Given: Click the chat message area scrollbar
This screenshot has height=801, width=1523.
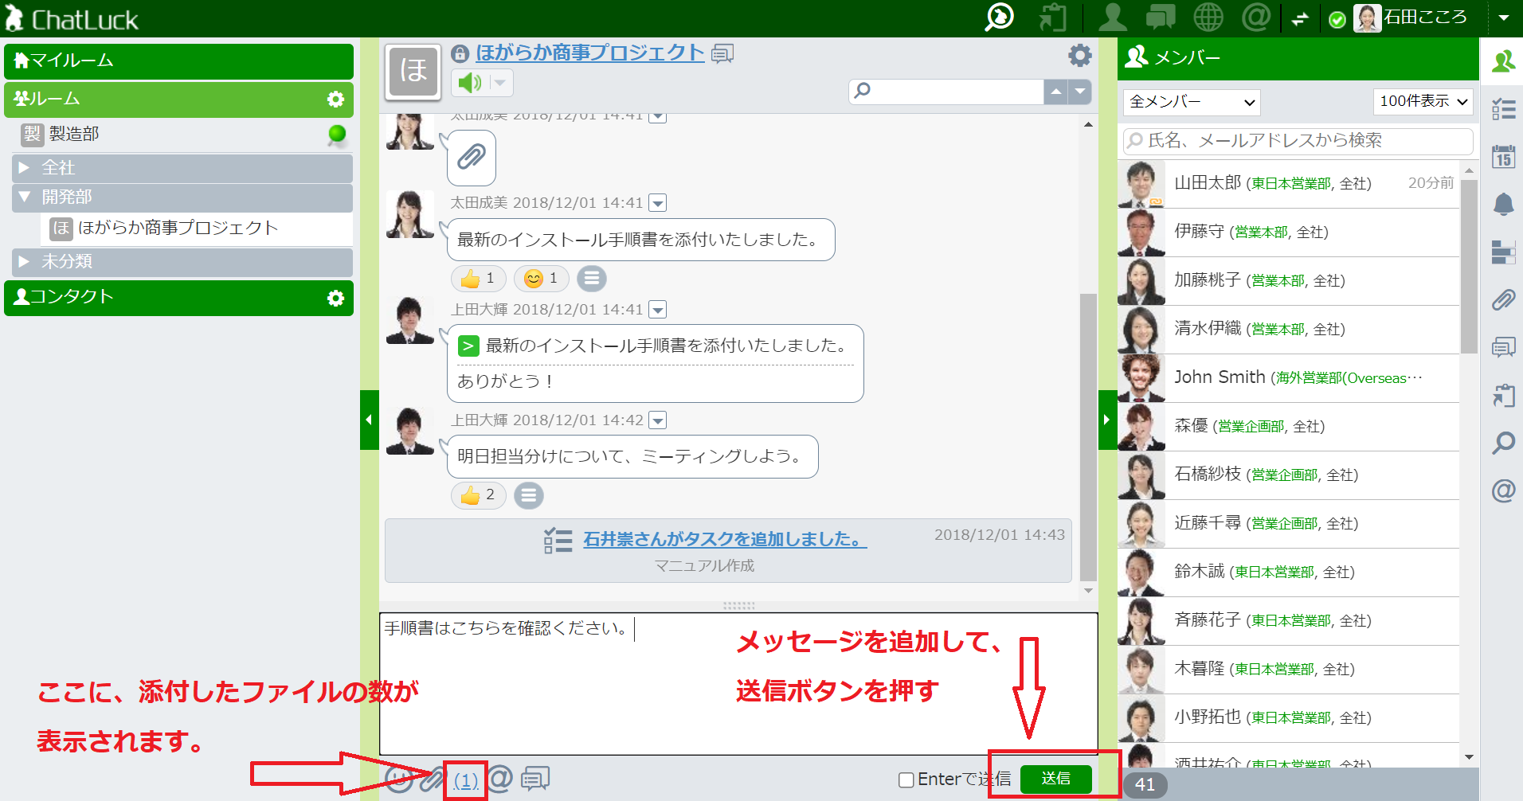Looking at the screenshot, I should pyautogui.click(x=1088, y=437).
